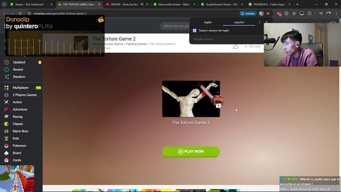Switch to MaurooAkd Stream tab
Viewport: 341px width, 192px height.
coord(174,4)
